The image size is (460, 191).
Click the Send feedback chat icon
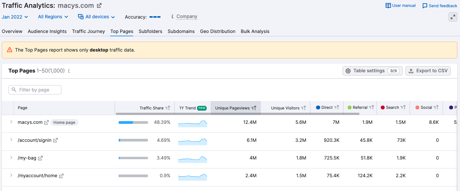pos(425,6)
